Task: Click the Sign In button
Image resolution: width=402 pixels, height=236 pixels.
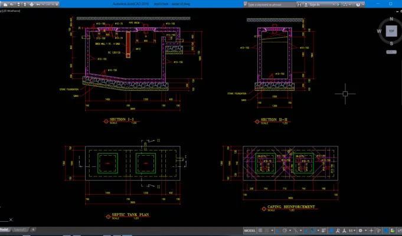Action: point(314,5)
